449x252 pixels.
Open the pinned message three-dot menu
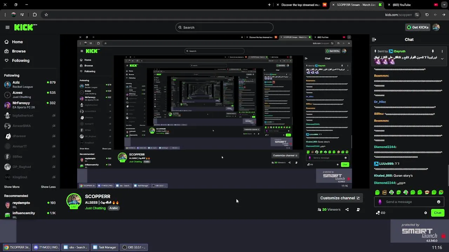point(442,51)
